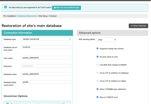Toggle No auto value on zero
The height and width of the screenshot is (104, 151).
(98, 57)
